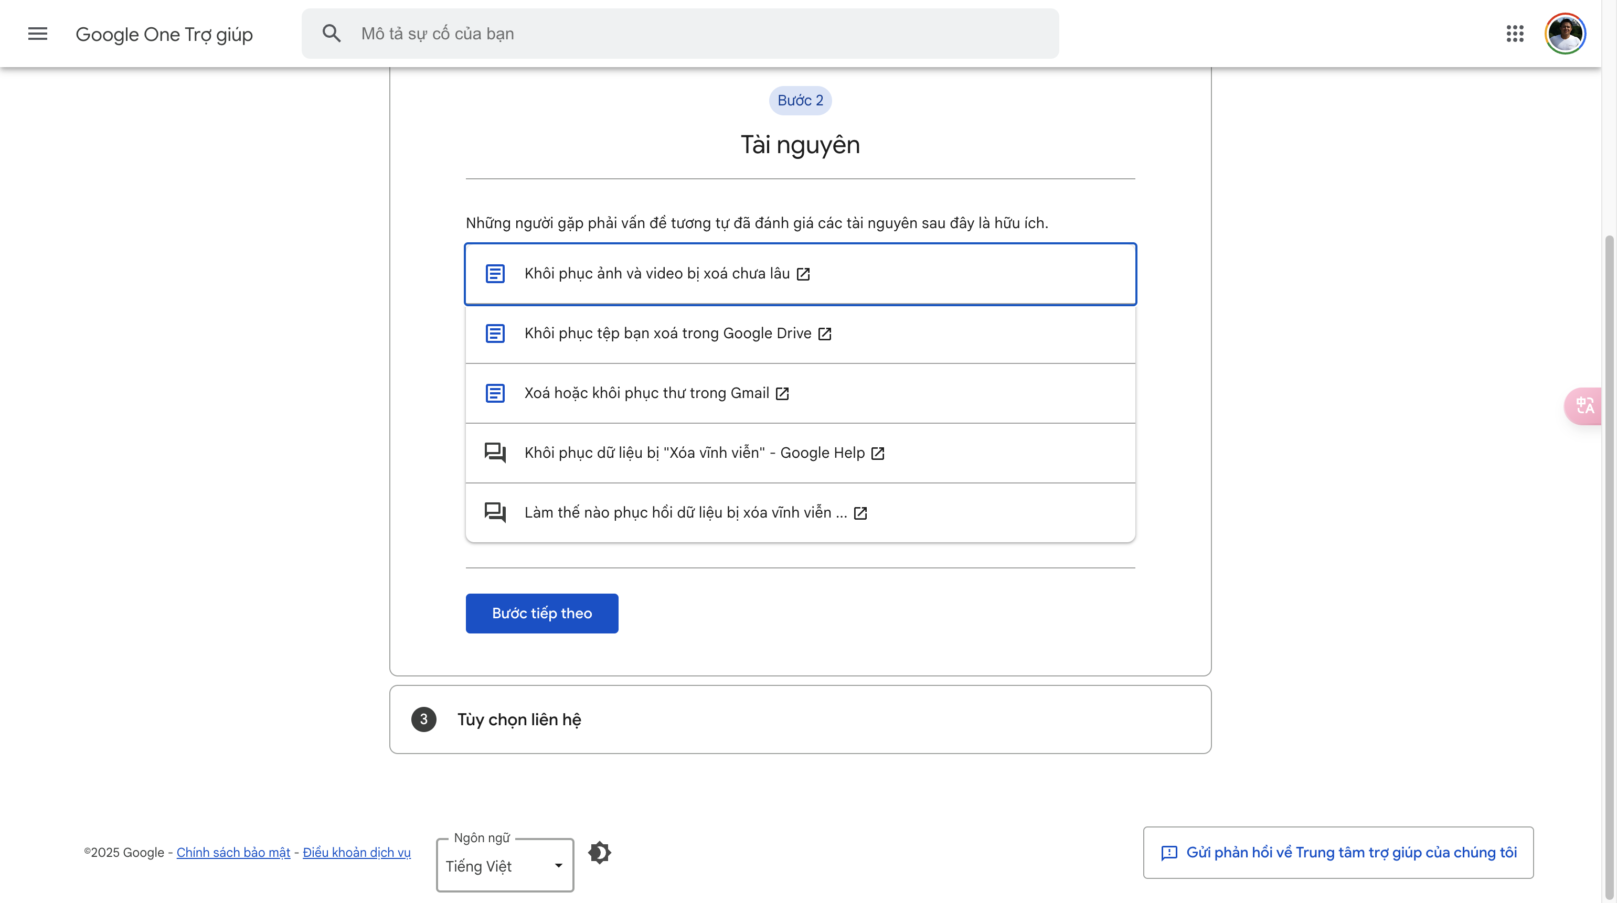Focus the 'Mô tả sự cố của bạn' search field
Screen dimensions: 1617x903
(680, 34)
